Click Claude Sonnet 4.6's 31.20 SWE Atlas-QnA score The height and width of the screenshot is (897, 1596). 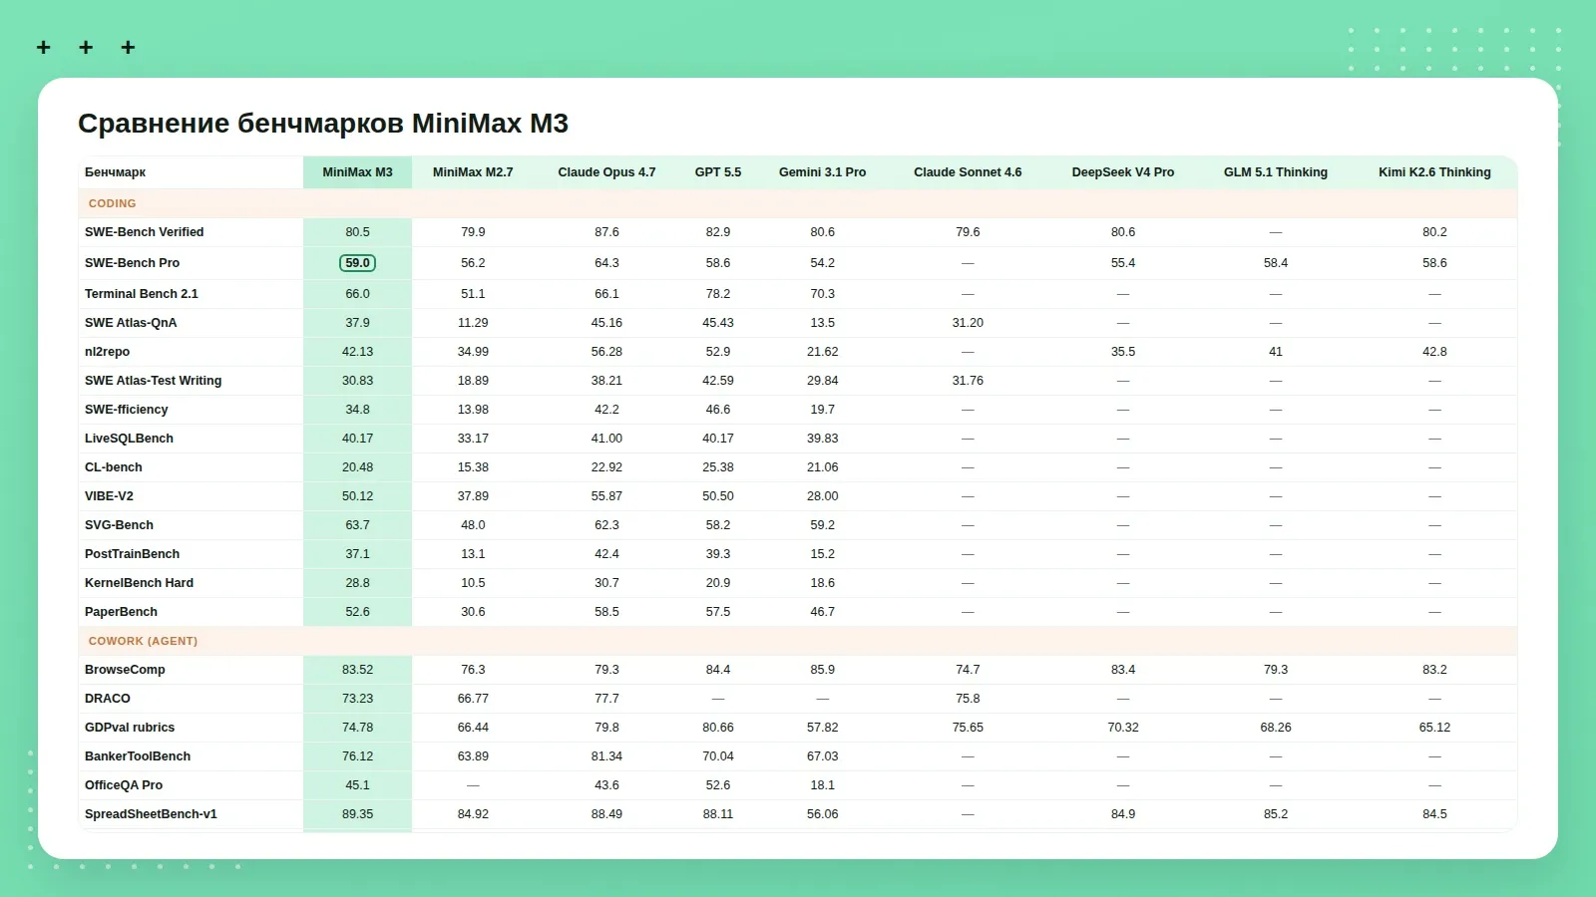coord(968,323)
